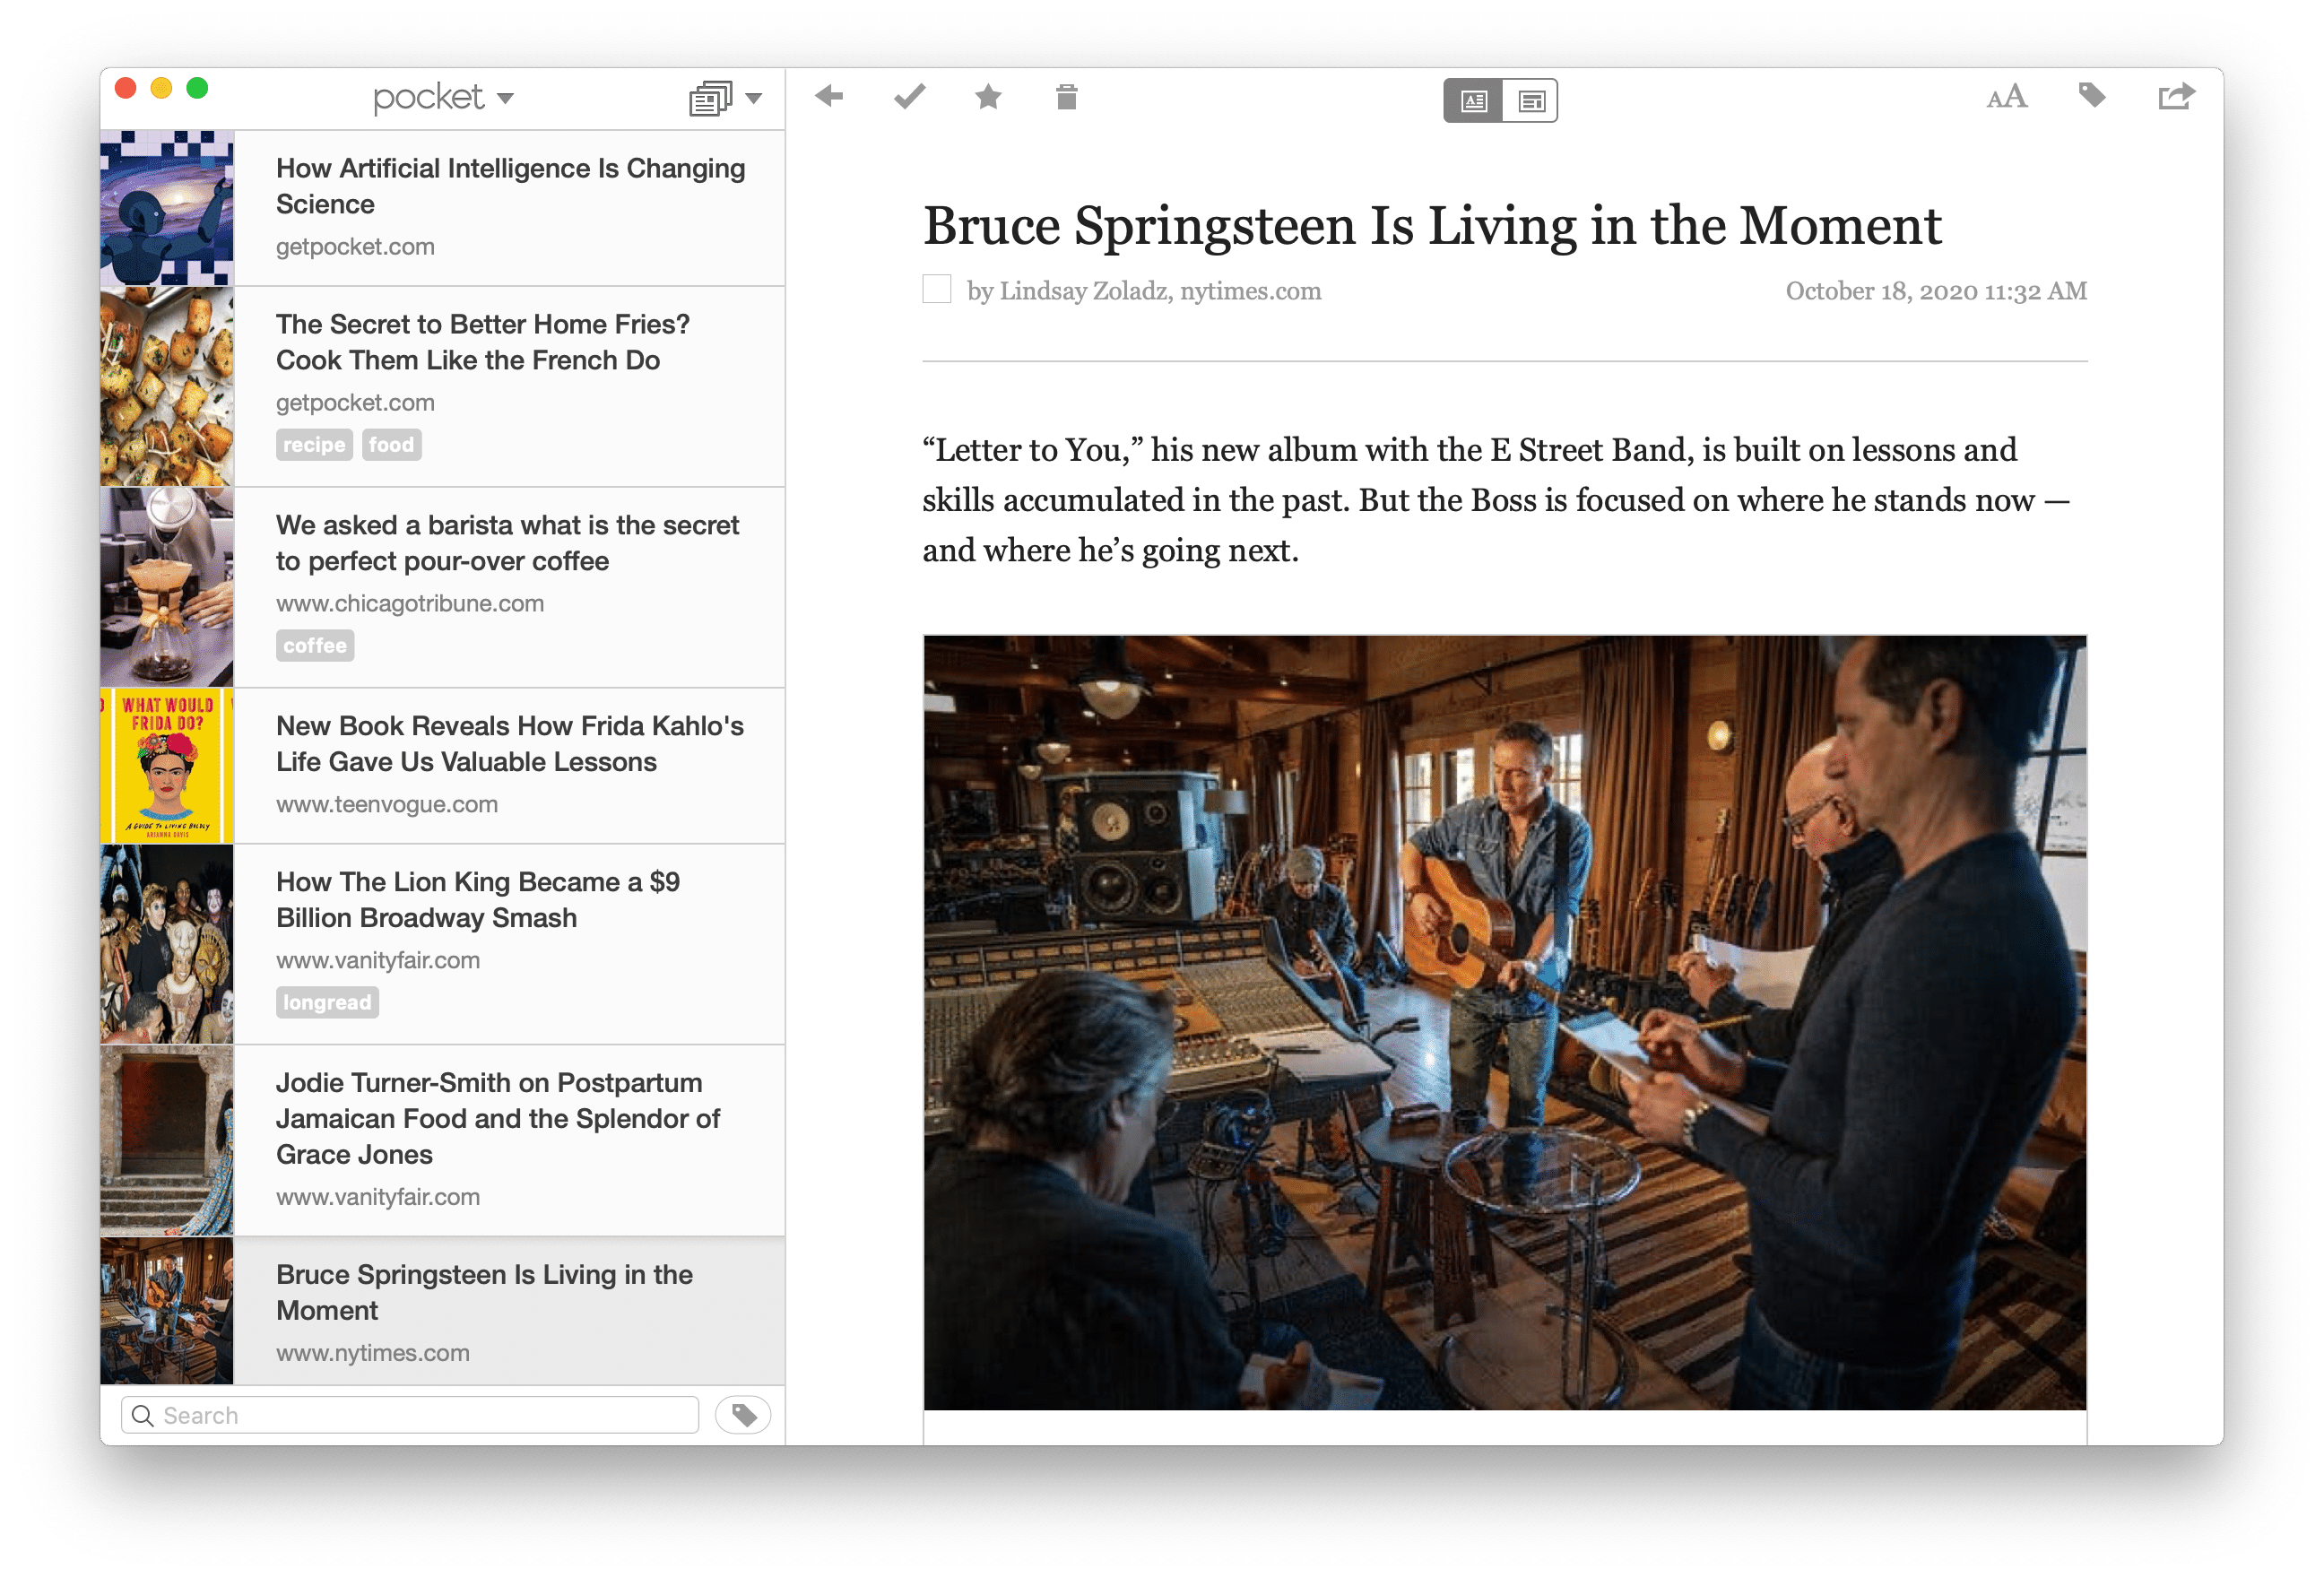
Task: Select the Bruce Springsteen article in the list
Action: pos(484,1293)
